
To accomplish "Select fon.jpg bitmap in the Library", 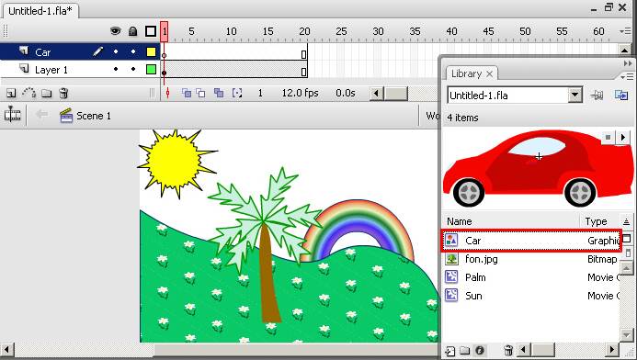I will coord(531,259).
